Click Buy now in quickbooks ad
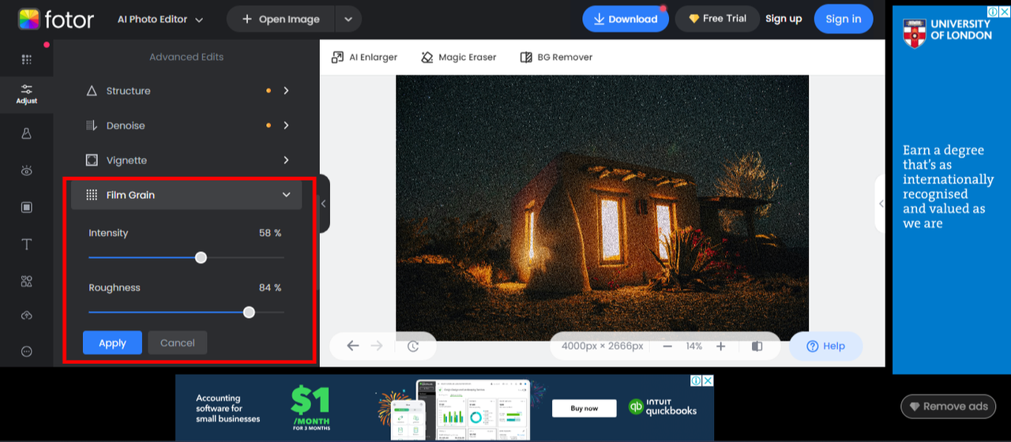Viewport: 1011px width, 442px height. coord(584,408)
